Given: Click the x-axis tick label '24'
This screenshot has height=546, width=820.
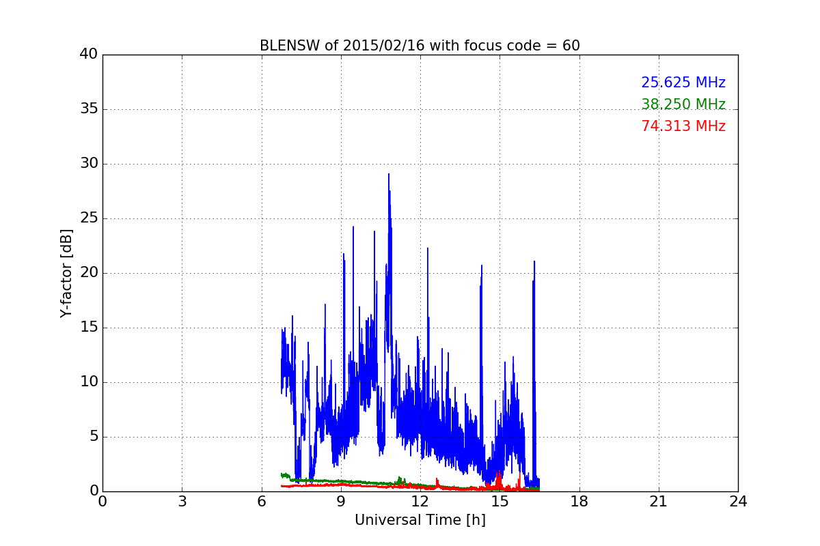Looking at the screenshot, I should [738, 502].
